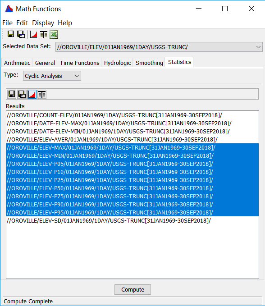Switch to the Hydrologic tab
The width and height of the screenshot is (265, 306).
[x=117, y=63]
